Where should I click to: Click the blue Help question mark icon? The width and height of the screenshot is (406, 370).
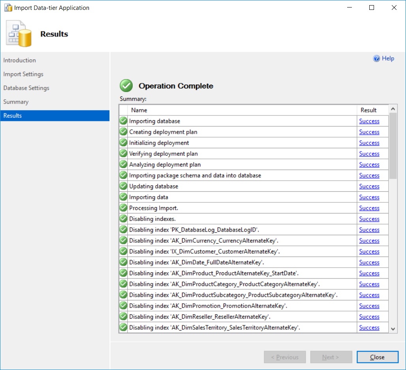376,59
